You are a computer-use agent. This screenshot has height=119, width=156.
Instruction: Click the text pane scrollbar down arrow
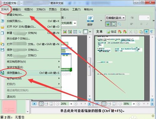pyautogui.click(x=152, y=96)
